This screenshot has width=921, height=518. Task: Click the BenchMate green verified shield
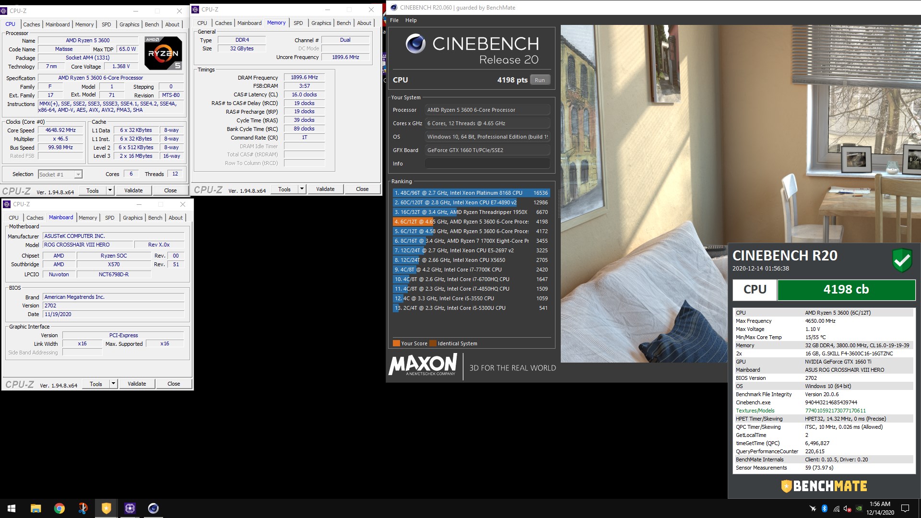(902, 260)
